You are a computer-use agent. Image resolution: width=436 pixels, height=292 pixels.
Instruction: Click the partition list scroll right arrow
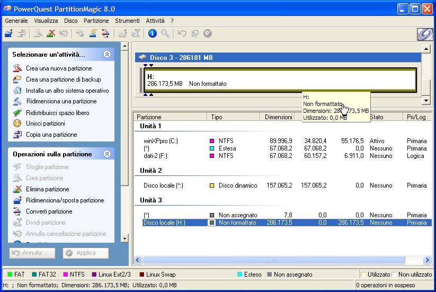click(427, 260)
